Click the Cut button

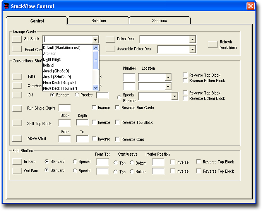pos(17,95)
